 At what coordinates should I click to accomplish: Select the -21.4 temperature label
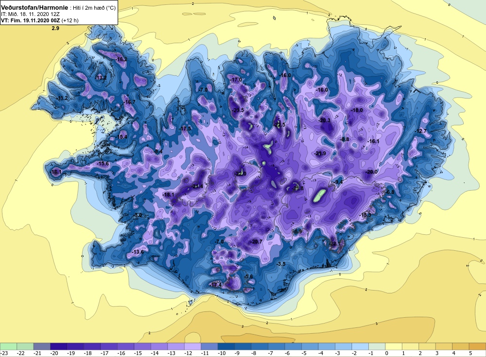197,186
